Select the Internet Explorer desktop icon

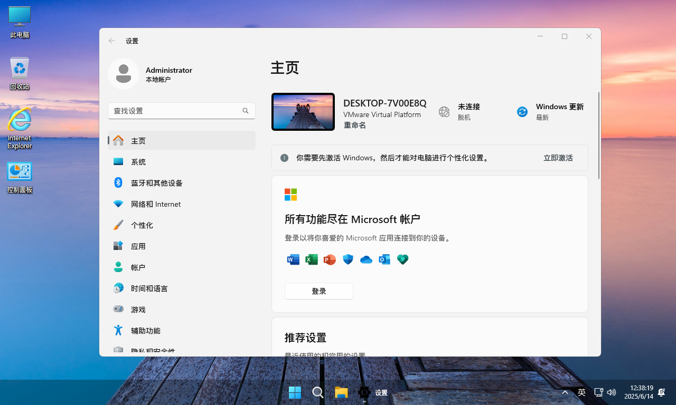tap(20, 129)
